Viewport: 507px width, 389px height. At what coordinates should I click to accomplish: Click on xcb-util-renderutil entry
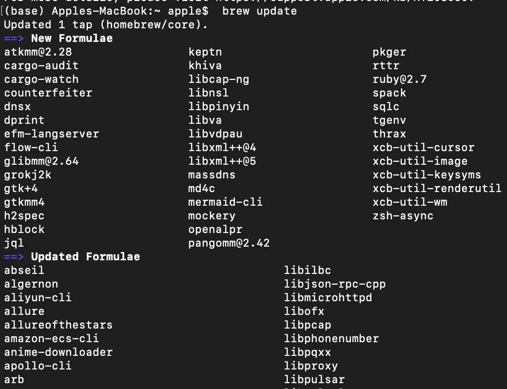(437, 188)
